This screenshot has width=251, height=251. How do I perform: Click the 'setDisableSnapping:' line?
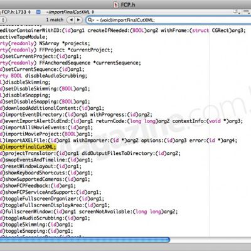pyautogui.click(x=45, y=102)
